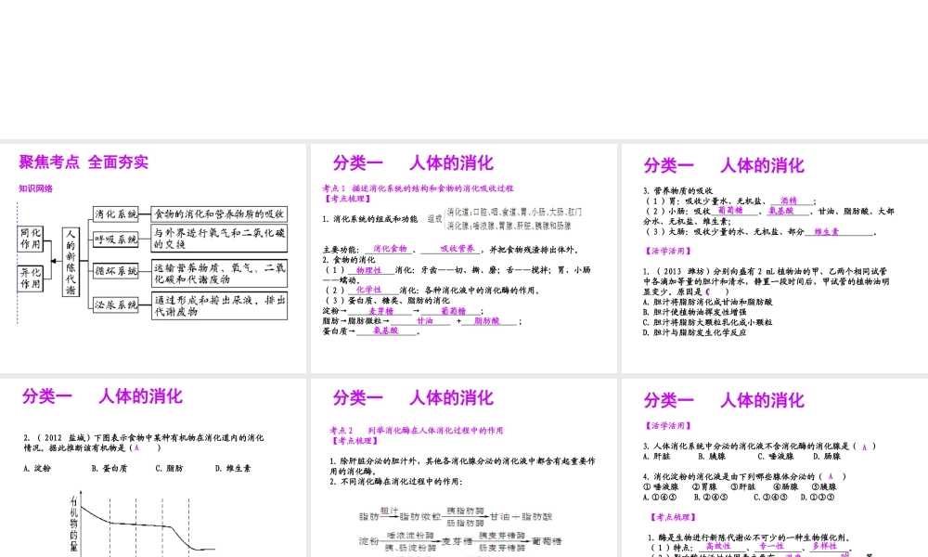The image size is (928, 557).
Task: Open the slide with the 2012 盐城 graph question
Action: coord(153,468)
